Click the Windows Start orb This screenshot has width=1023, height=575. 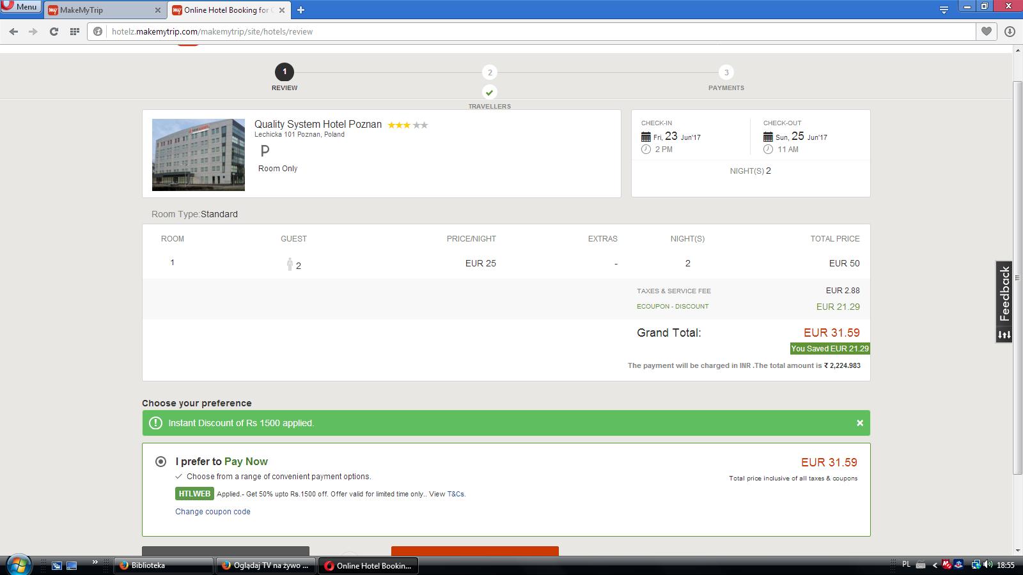[18, 564]
